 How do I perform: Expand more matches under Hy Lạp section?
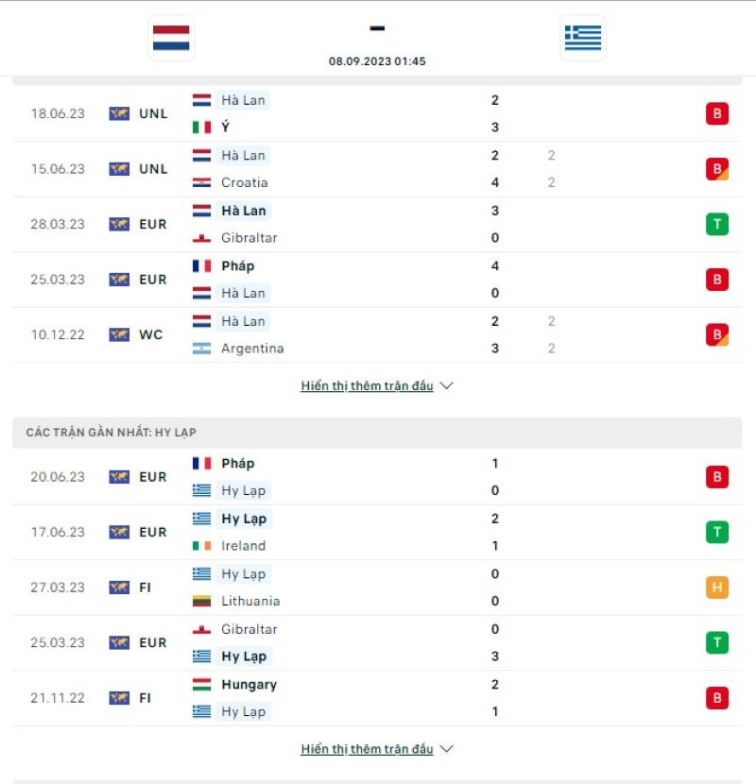click(367, 749)
